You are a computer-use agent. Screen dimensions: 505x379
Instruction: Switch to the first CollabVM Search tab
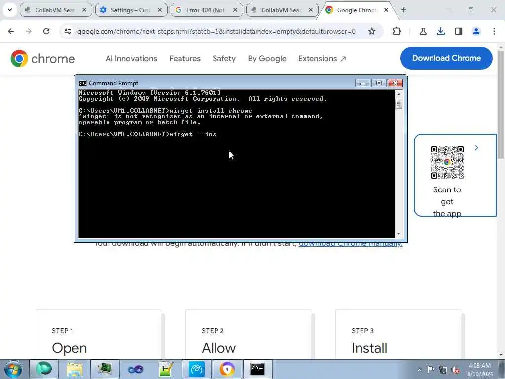pos(56,10)
